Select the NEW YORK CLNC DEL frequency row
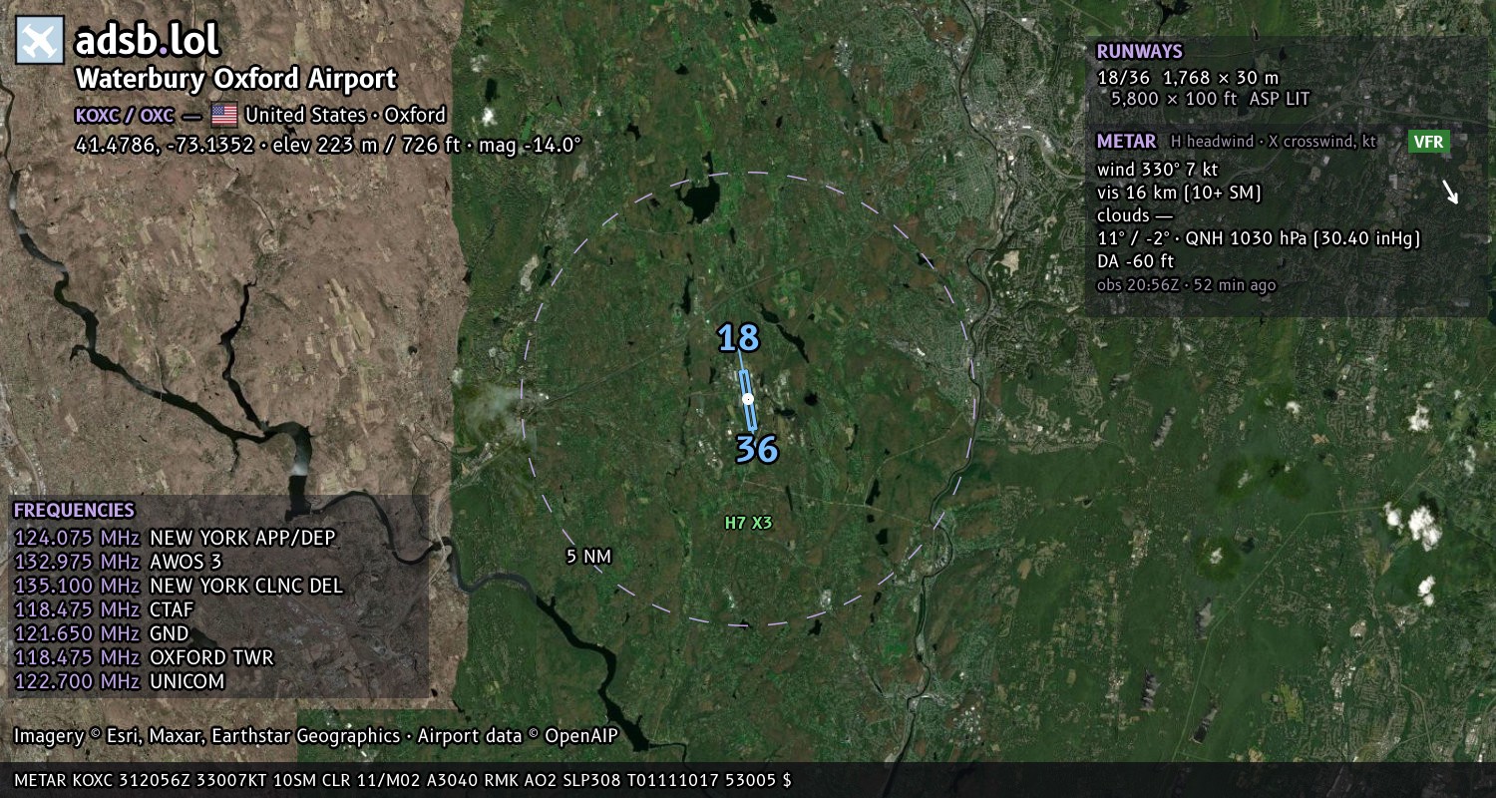The image size is (1496, 798). click(x=179, y=586)
